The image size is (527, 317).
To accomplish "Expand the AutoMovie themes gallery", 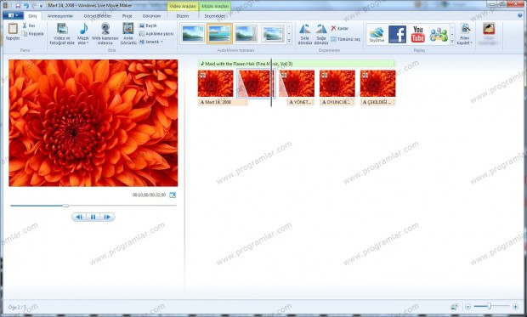I will (x=289, y=41).
